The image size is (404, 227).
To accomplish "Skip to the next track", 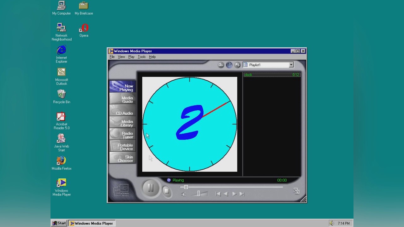I will 242,194.
